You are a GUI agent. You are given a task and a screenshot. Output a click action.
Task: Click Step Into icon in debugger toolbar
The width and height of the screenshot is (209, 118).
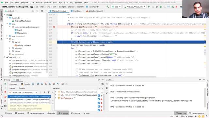coord(42,84)
